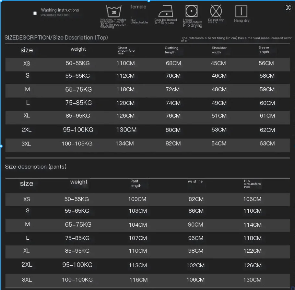The image size is (295, 290).
Task: Click the white square next to Washing instructions
Action: 35,13
